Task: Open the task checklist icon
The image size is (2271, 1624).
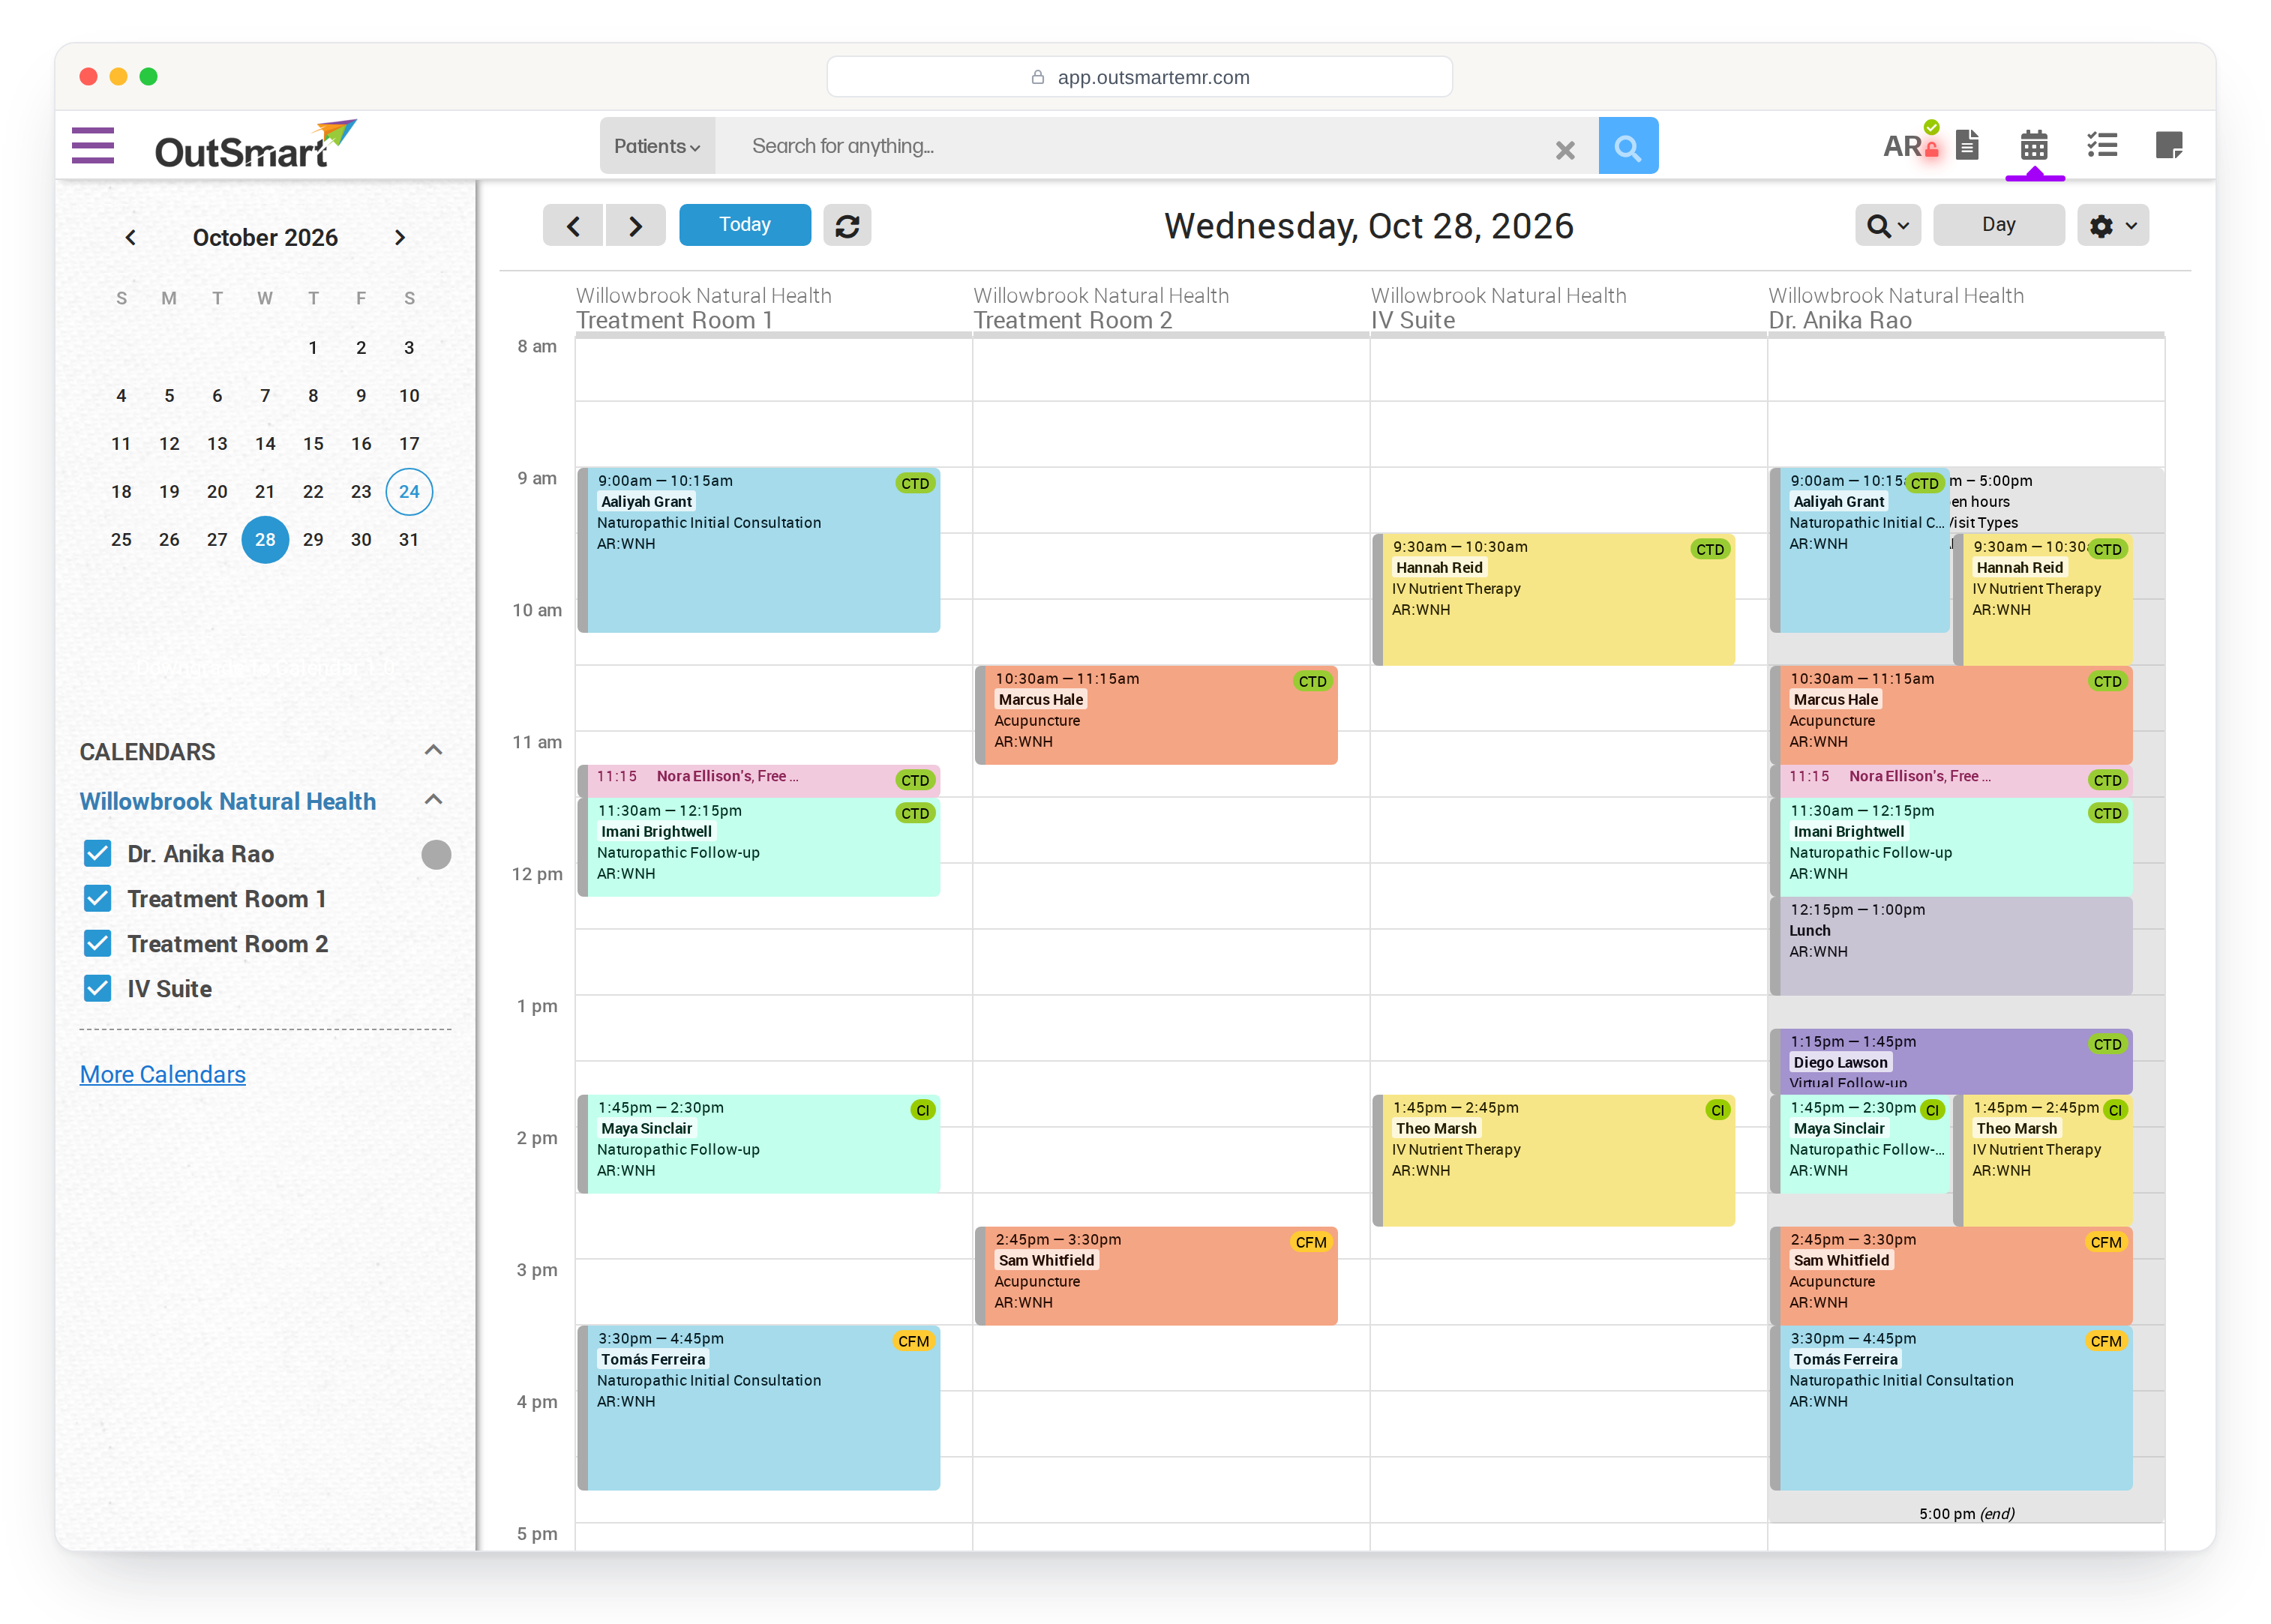Action: (x=2102, y=145)
